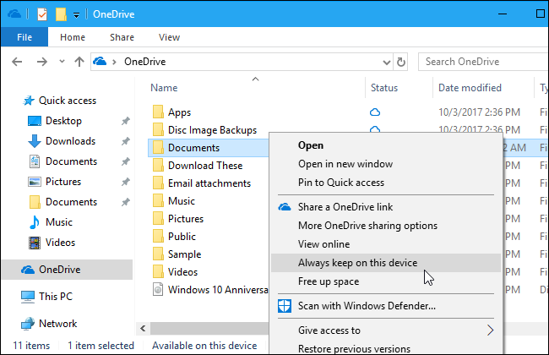Choose Always keep on this device
Image resolution: width=549 pixels, height=355 pixels.
386,263
